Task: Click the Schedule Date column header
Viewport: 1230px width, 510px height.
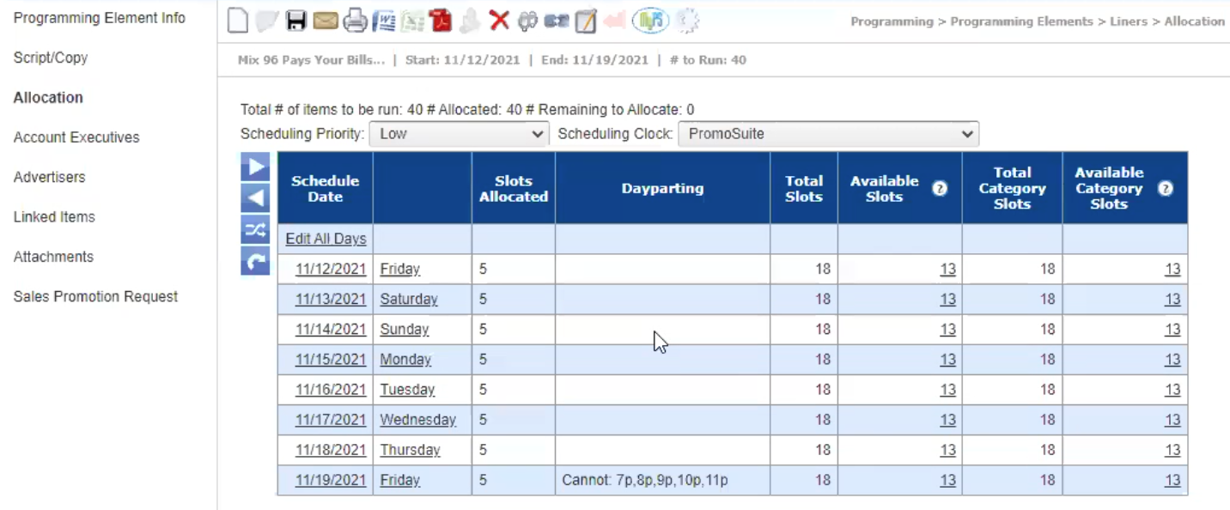Action: 325,189
